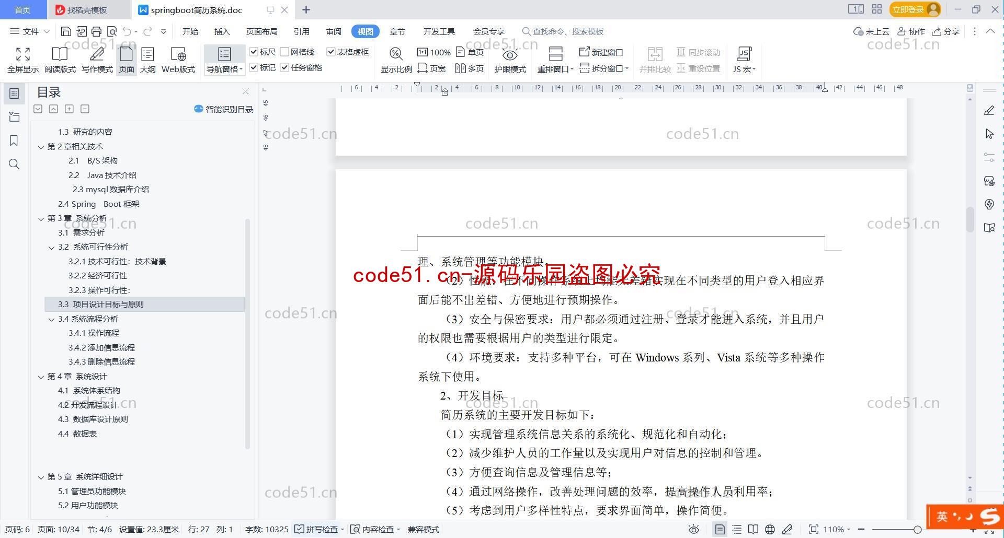Close the 目录 navigation panel
Image resolution: width=1004 pixels, height=538 pixels.
pyautogui.click(x=245, y=91)
